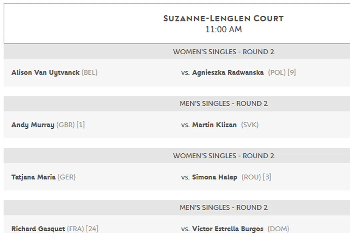Open Alison Van Uytvanck's player link
350x233 pixels.
45,73
